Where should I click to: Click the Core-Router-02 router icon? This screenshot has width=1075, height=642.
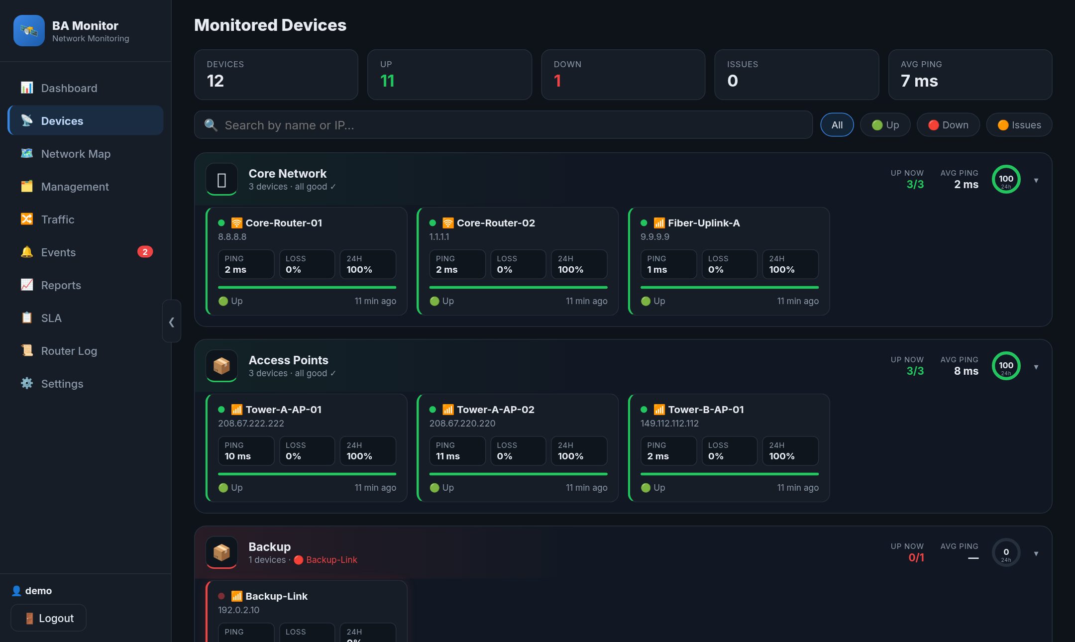point(448,223)
